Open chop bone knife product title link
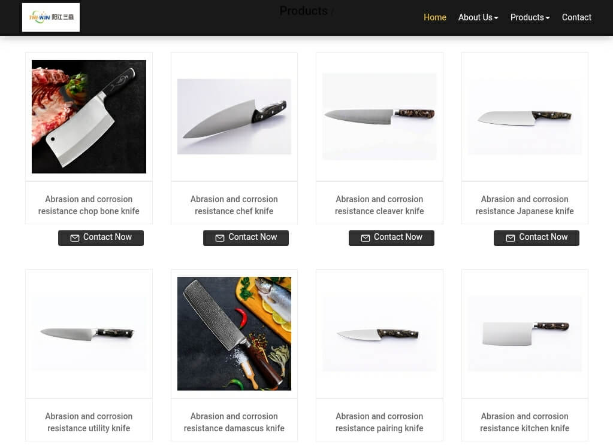The height and width of the screenshot is (445, 613). point(89,205)
